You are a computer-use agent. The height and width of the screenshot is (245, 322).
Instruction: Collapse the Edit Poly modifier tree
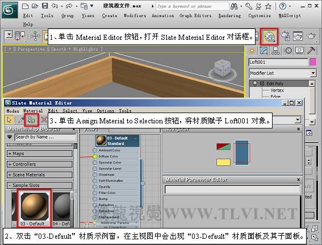point(262,84)
